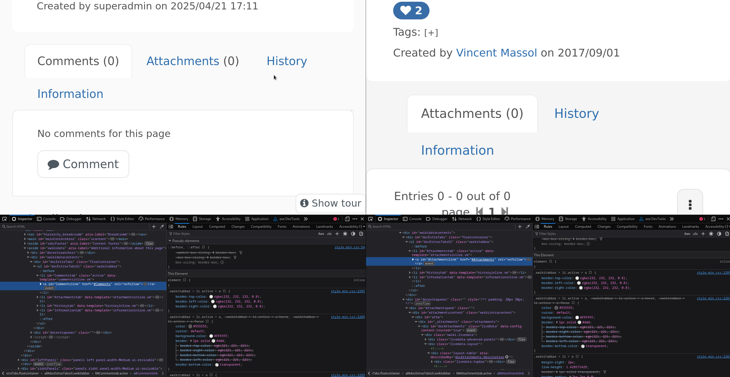Toggle print media simulation in left Rules
This screenshot has height=377, width=730.
[x=361, y=234]
